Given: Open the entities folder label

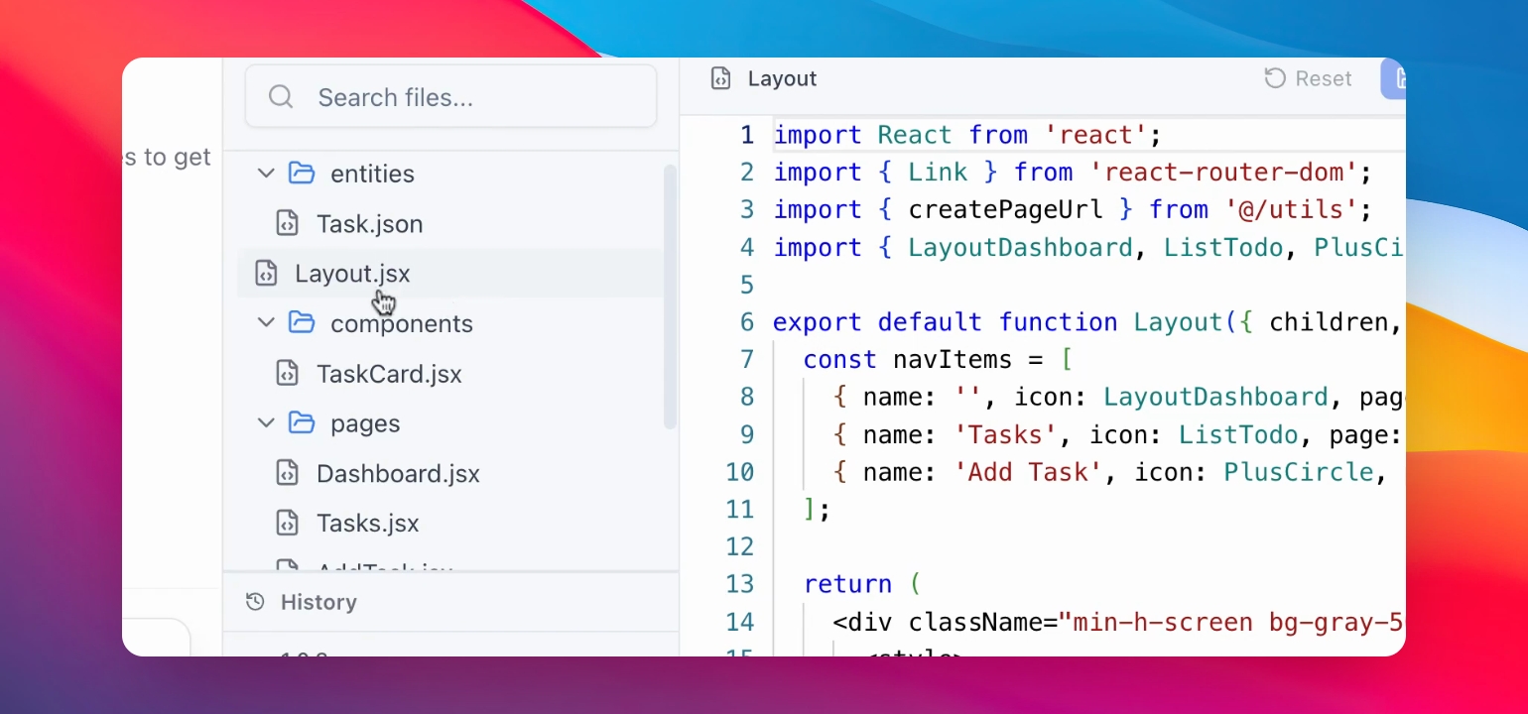Looking at the screenshot, I should [372, 175].
